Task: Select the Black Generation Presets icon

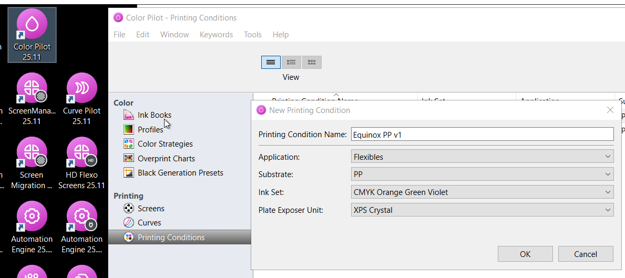Action: point(128,173)
